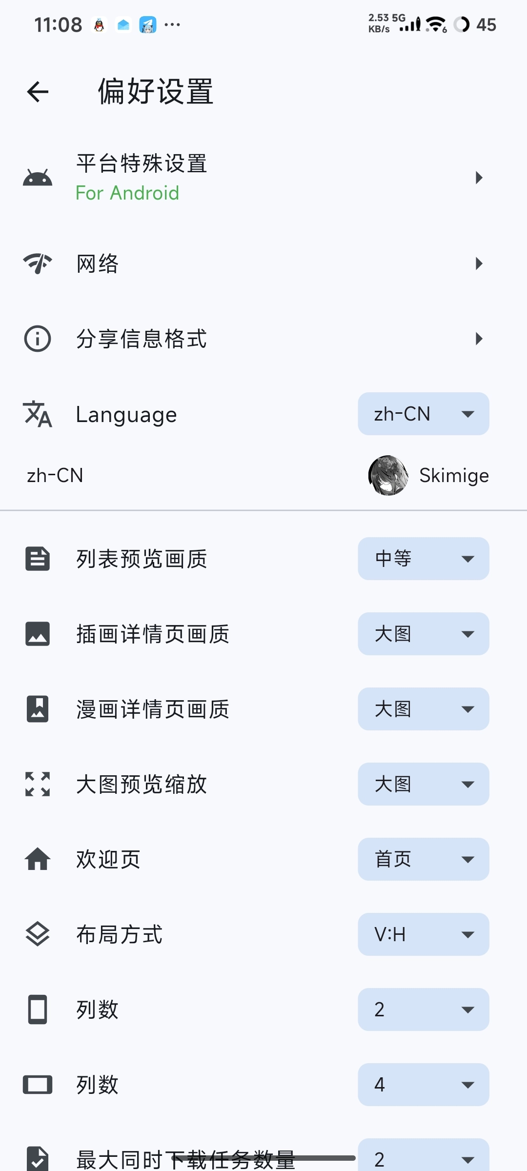527x1171 pixels.
Task: Tap the translator Skimige name
Action: click(x=454, y=476)
